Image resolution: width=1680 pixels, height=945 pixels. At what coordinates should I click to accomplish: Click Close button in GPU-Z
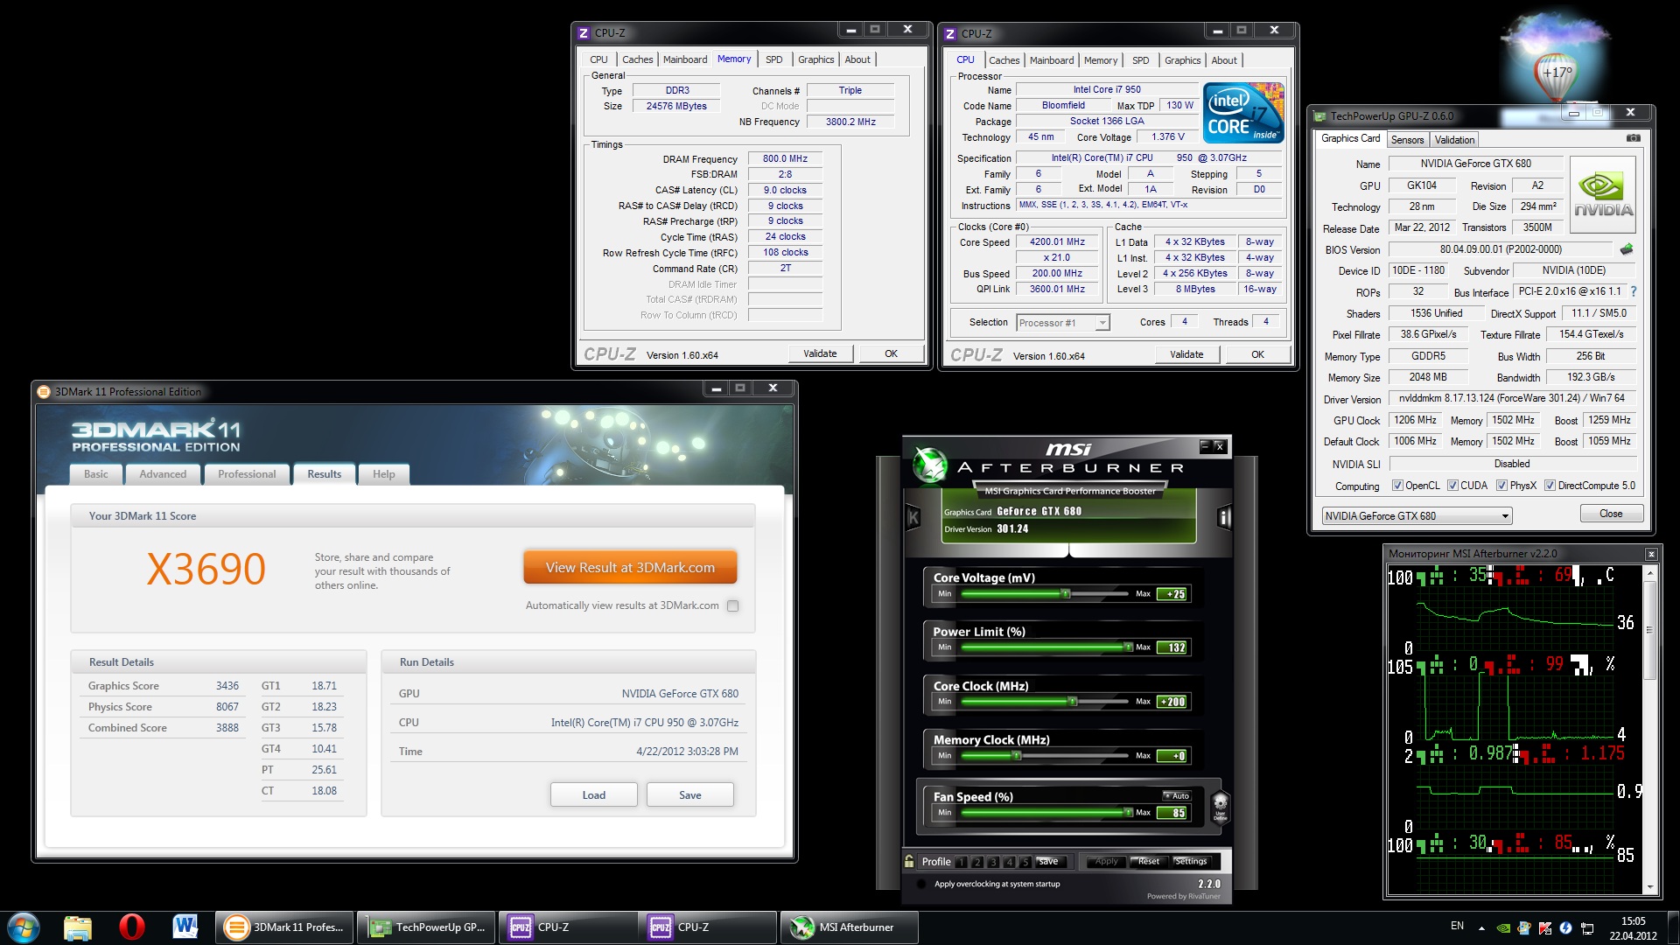coord(1611,514)
